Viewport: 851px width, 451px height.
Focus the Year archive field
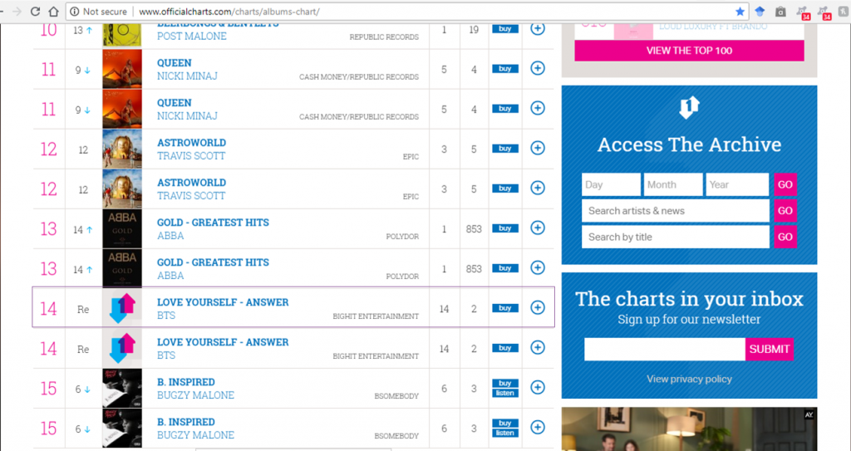pos(737,184)
